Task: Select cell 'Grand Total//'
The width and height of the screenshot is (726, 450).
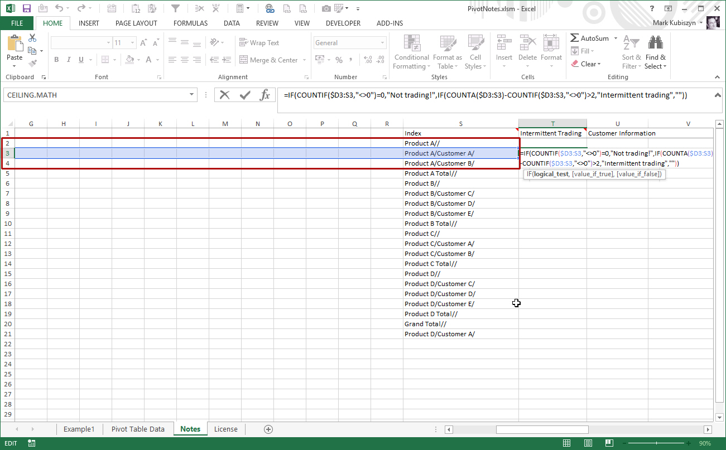Action: click(x=461, y=324)
